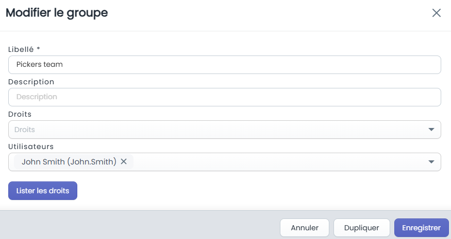Focus the empty Description input
The image size is (451, 239).
click(x=224, y=97)
